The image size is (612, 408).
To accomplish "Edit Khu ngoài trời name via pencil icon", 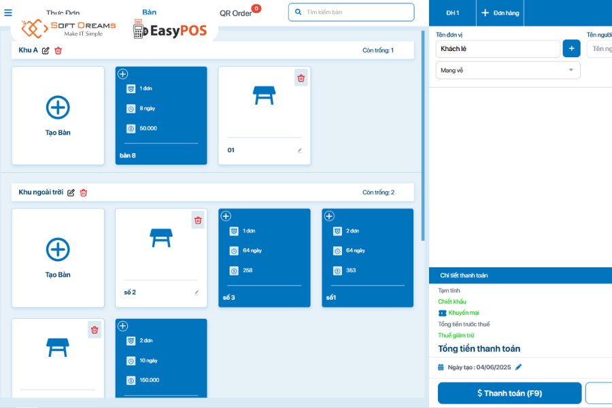I will pos(71,192).
